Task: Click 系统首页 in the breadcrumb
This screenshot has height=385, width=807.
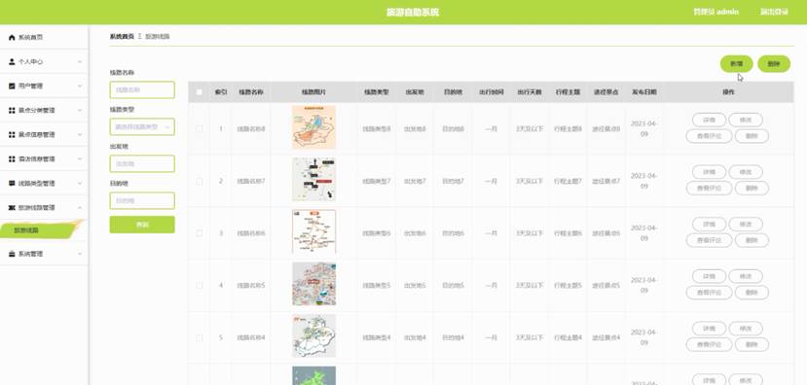Action: click(x=122, y=37)
